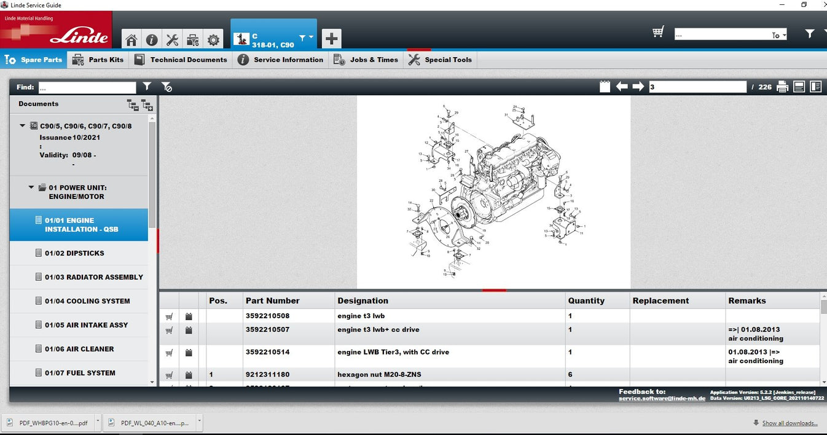Click the Info toolbar icon
The width and height of the screenshot is (827, 435).
(x=152, y=39)
